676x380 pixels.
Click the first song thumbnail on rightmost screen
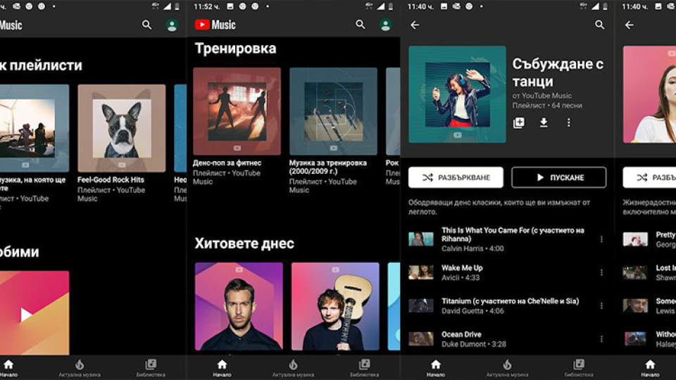coord(635,239)
